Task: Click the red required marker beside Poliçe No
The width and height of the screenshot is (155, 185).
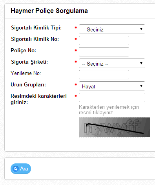Action: [x=76, y=50]
